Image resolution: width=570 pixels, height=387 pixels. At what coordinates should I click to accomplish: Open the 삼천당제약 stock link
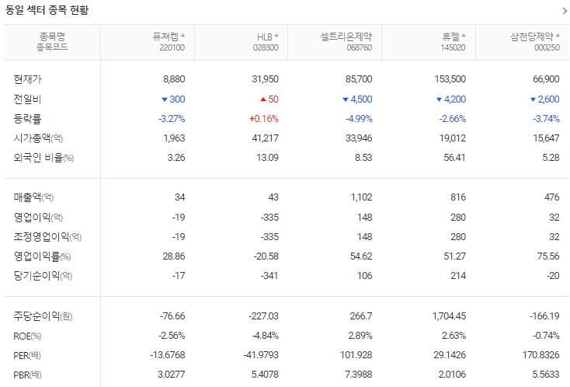coord(532,37)
